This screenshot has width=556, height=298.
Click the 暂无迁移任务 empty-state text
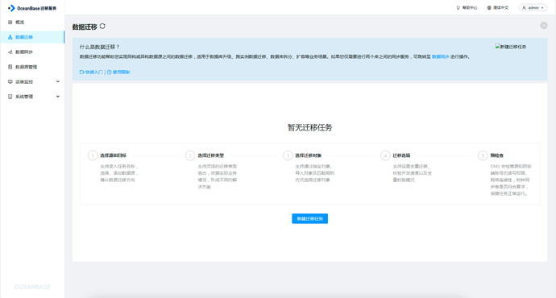click(309, 127)
